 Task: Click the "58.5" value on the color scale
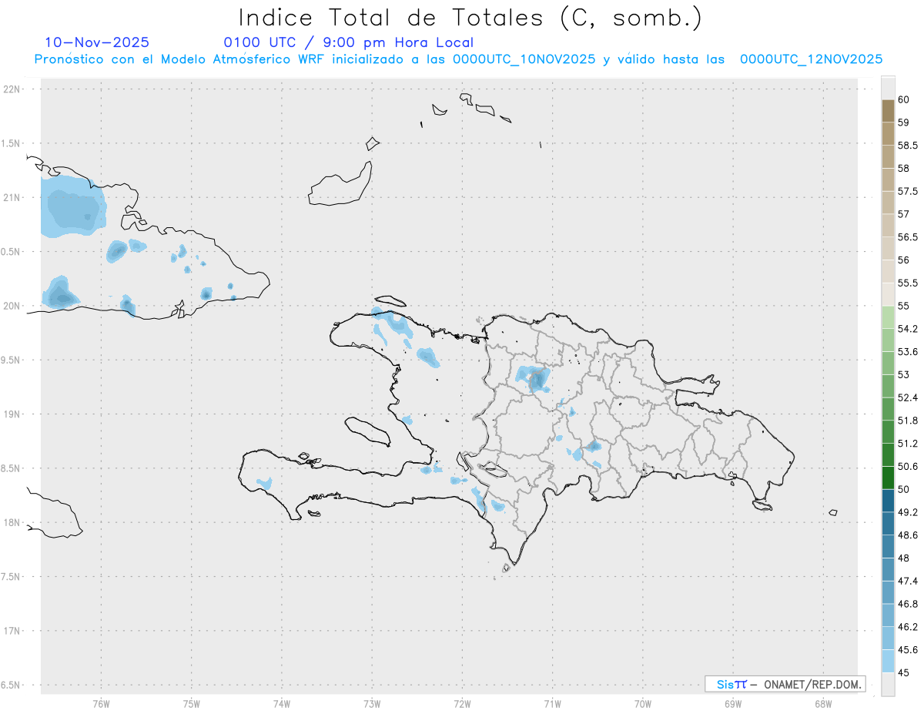(x=907, y=145)
